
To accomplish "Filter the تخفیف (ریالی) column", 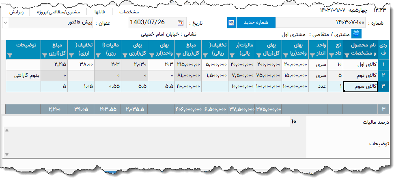I will click(x=205, y=55).
